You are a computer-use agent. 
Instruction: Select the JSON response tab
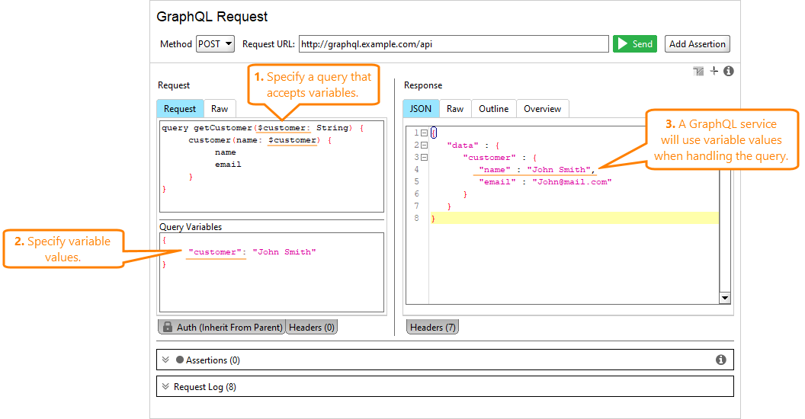coord(421,109)
